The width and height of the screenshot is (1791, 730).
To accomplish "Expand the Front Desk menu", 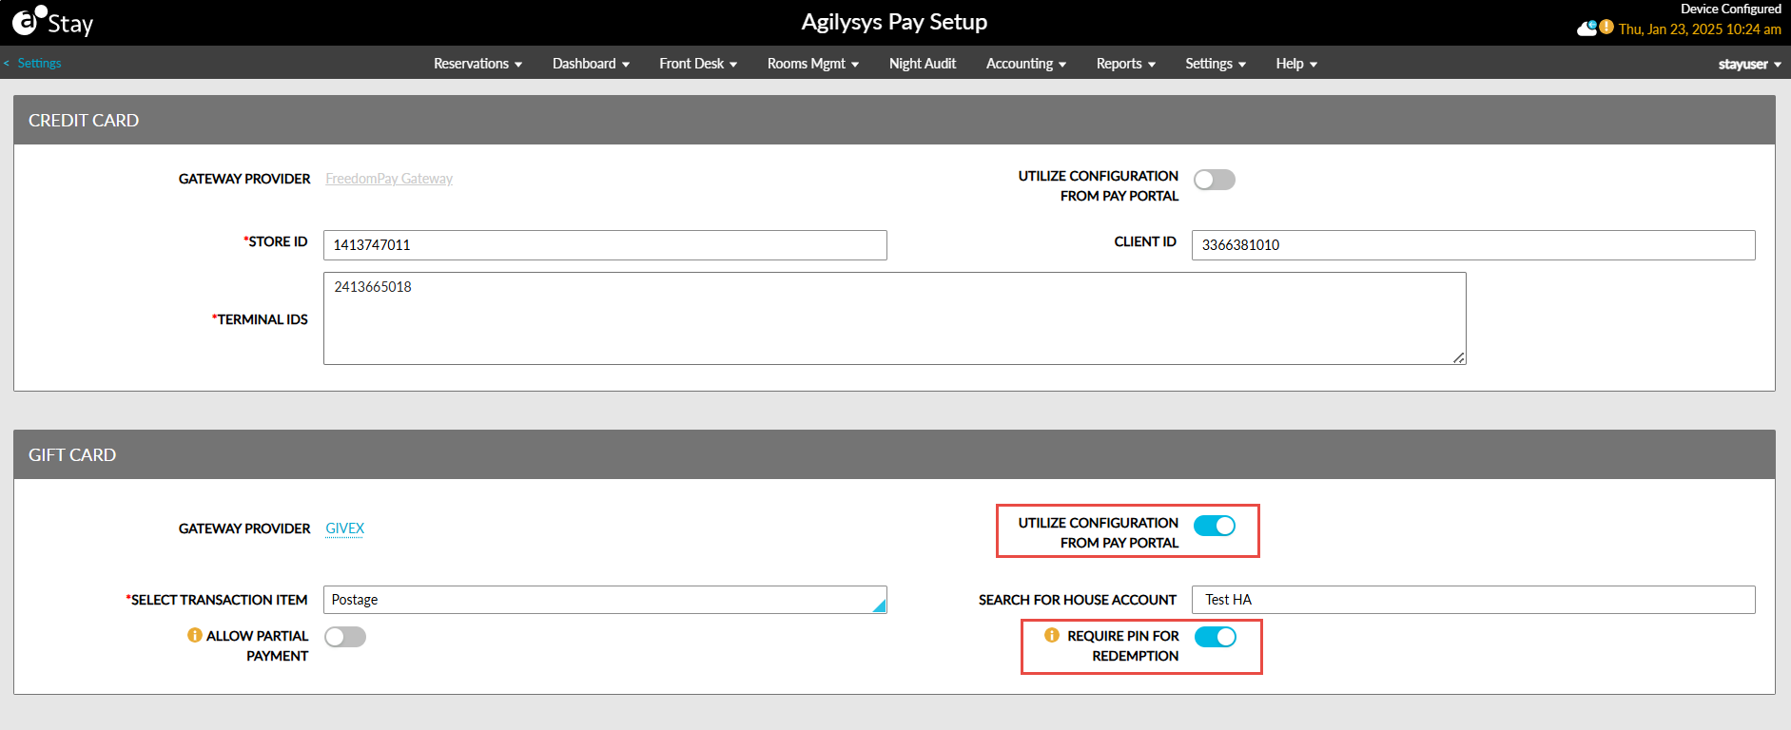I will coord(698,64).
